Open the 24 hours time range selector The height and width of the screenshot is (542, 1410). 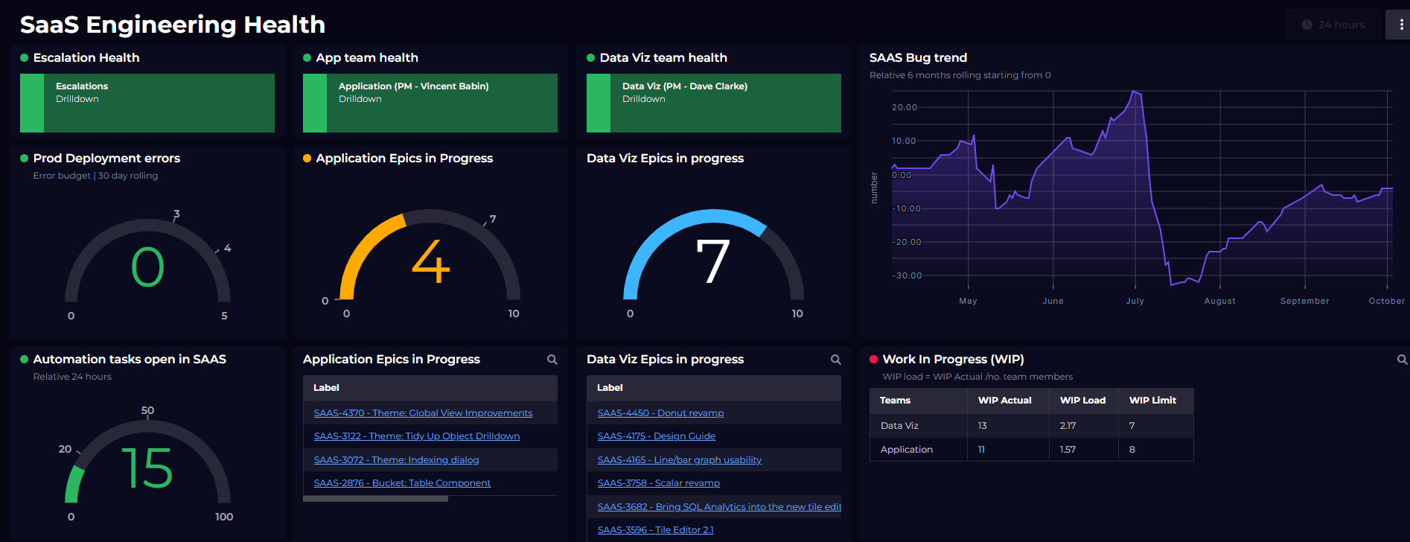[x=1333, y=25]
